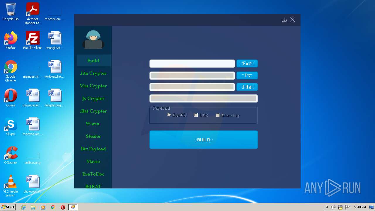Focus the fourth wide input field
Screen dimensions: 375x211
pyautogui.click(x=204, y=98)
